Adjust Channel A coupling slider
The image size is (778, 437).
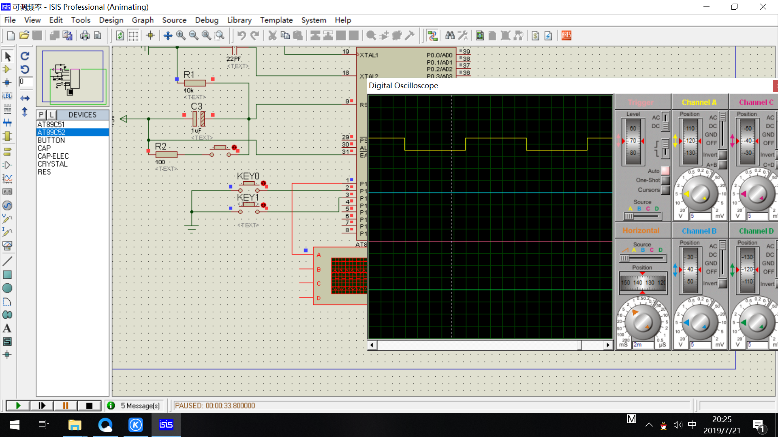coord(722,130)
